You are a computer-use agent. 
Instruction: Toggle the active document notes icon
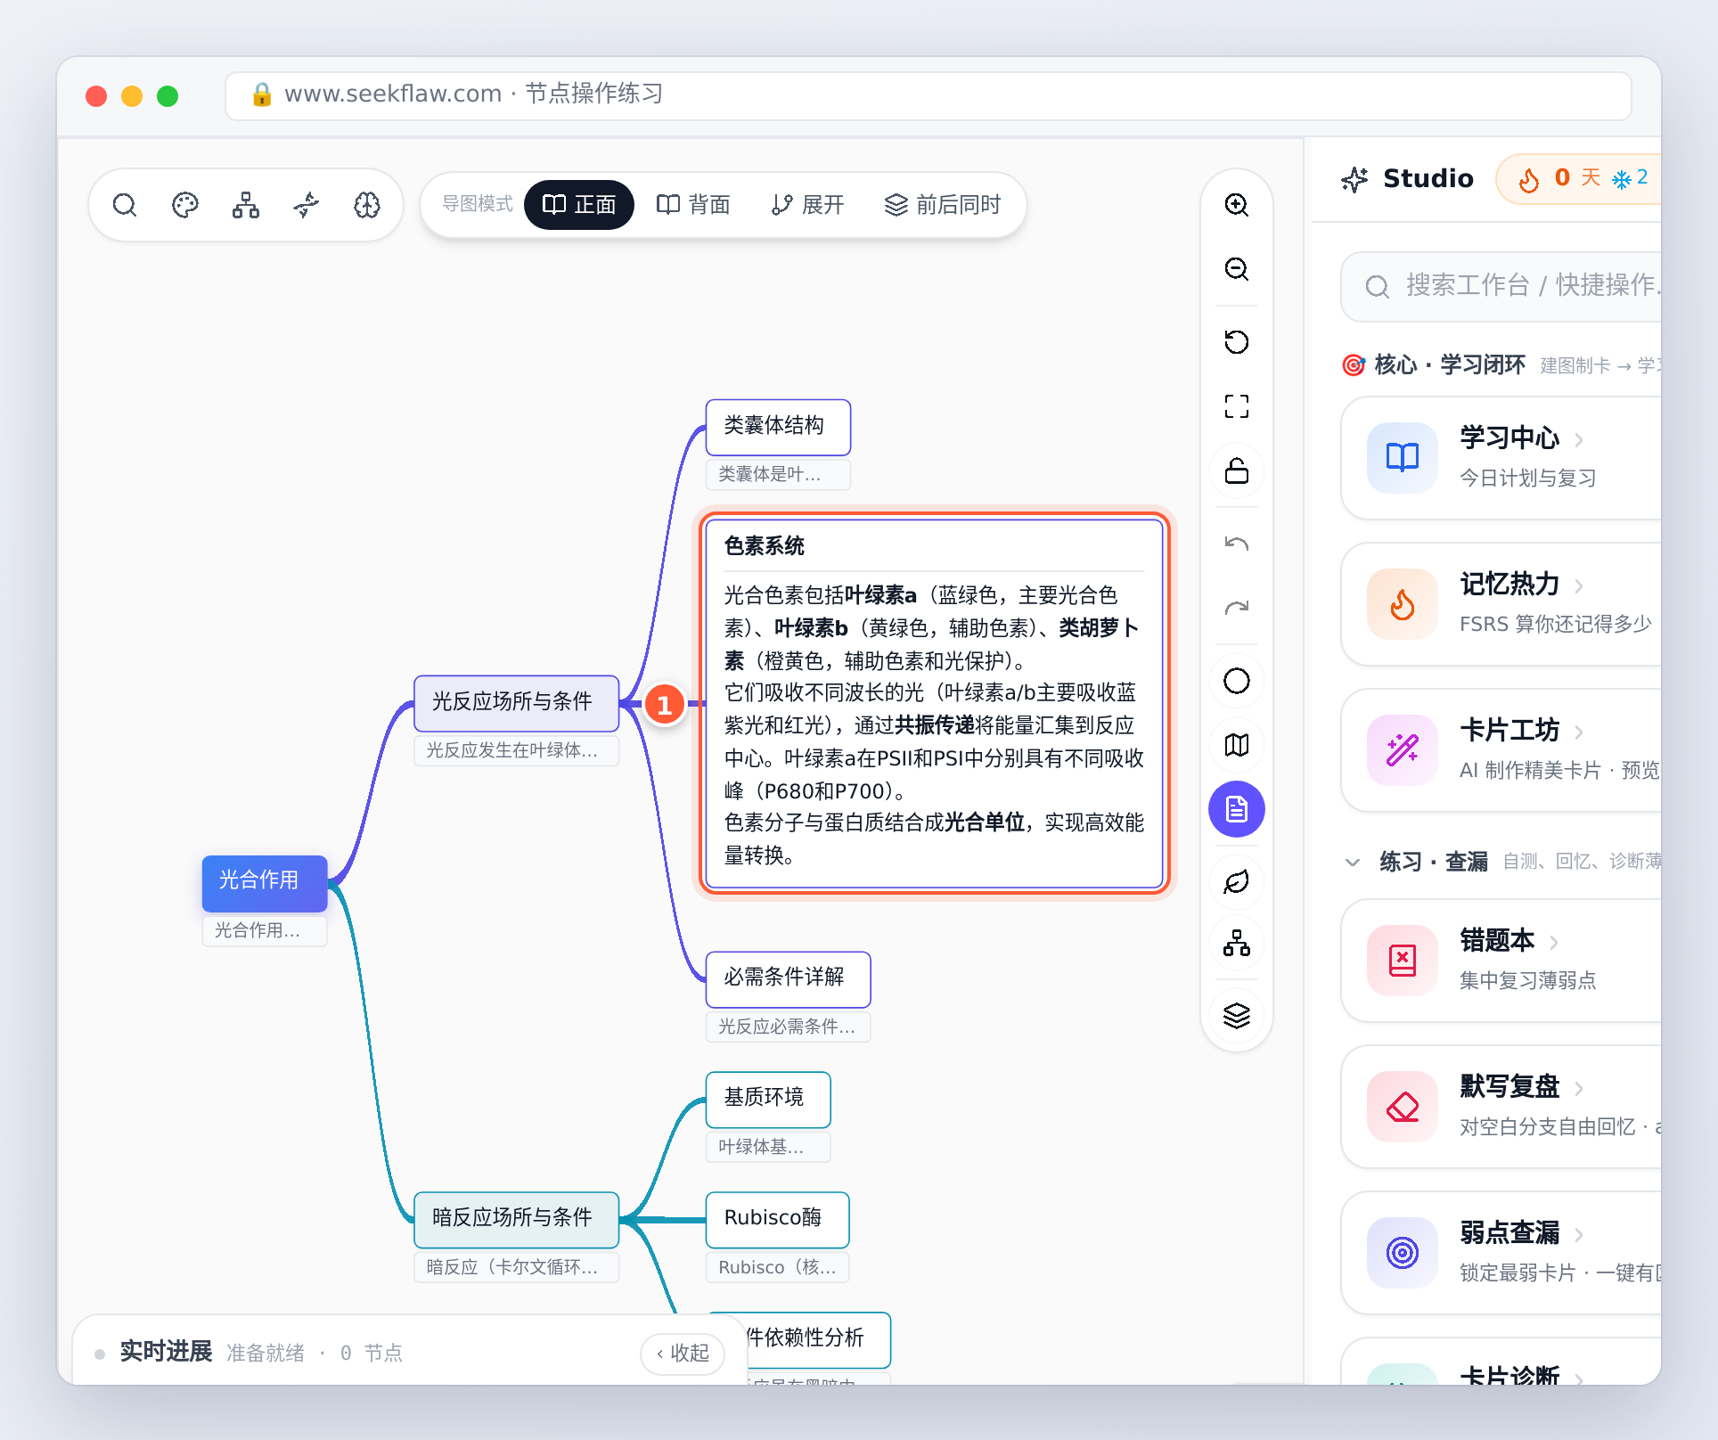tap(1237, 809)
